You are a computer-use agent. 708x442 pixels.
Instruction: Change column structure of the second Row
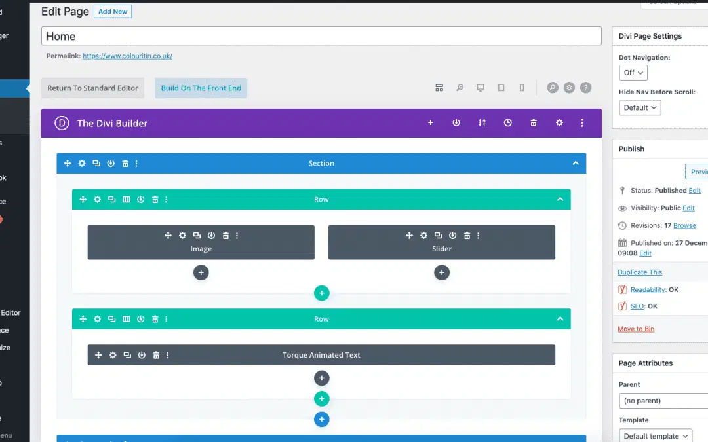coord(126,319)
